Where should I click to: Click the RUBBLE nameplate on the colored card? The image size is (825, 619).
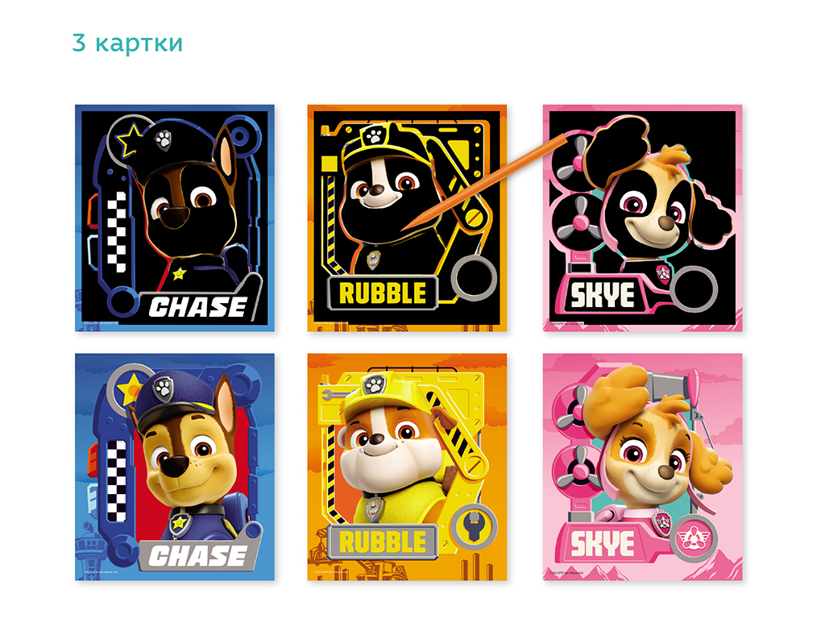[383, 542]
